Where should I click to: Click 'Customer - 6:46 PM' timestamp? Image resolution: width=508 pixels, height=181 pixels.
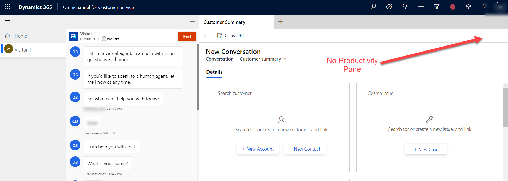tap(100, 133)
